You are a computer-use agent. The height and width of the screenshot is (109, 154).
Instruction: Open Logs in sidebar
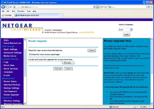click(x=6, y=62)
